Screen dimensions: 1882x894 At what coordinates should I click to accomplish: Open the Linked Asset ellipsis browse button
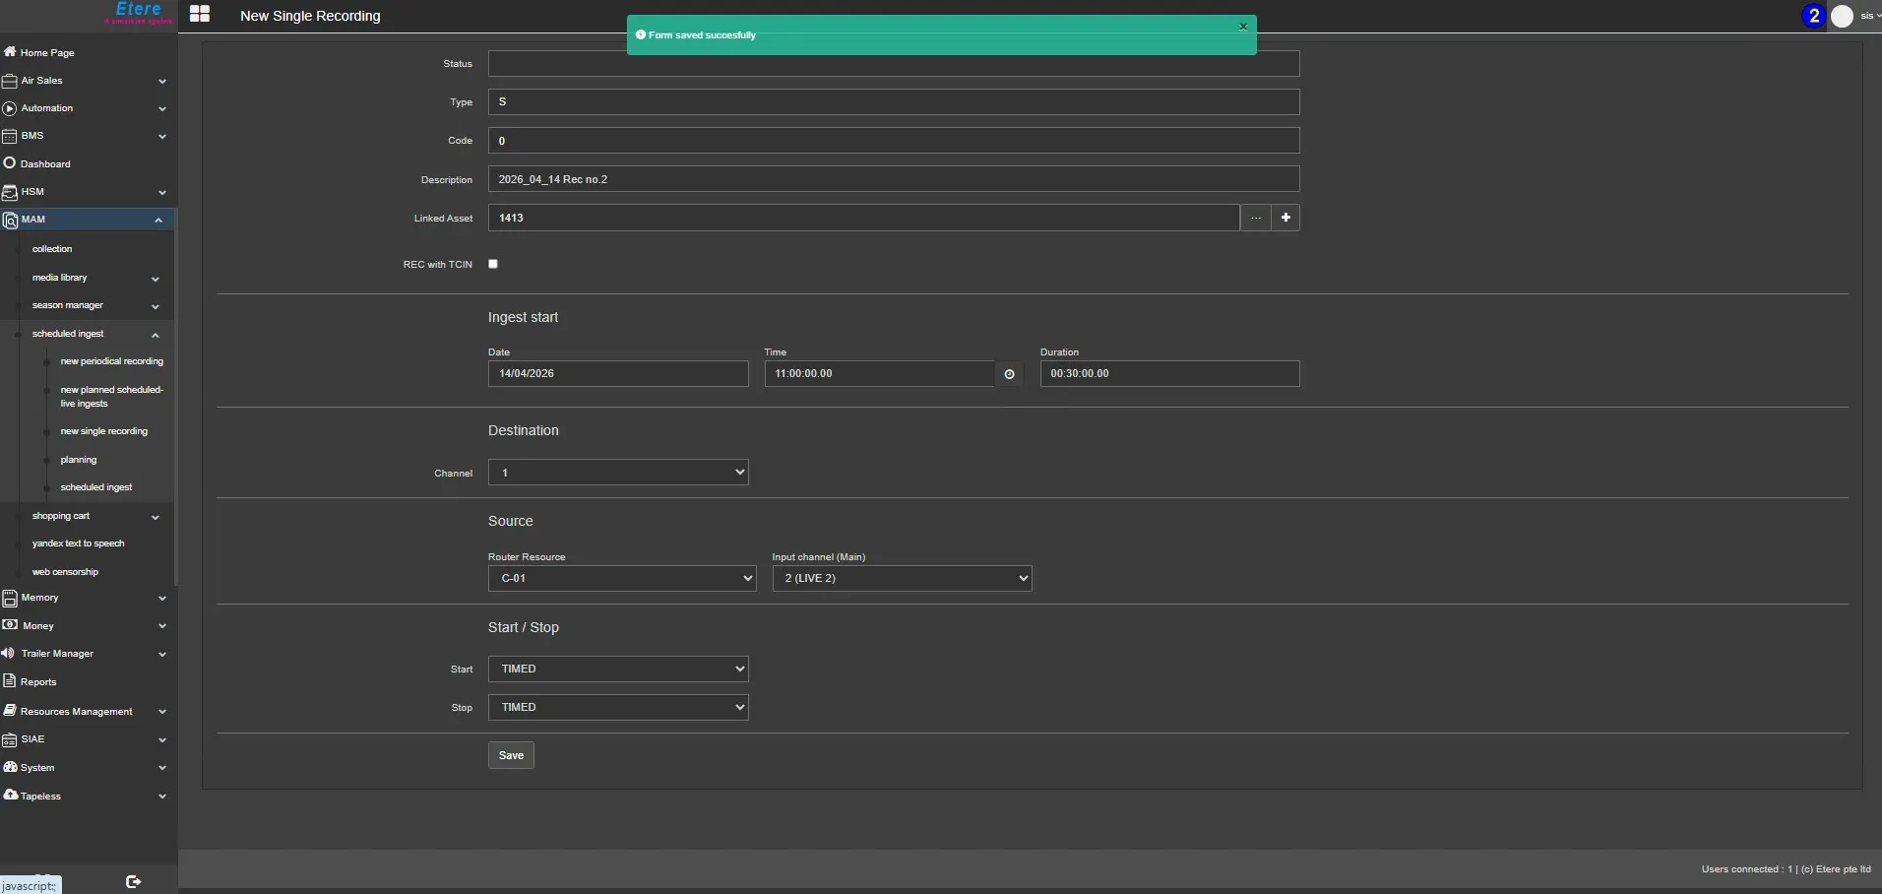click(1255, 218)
